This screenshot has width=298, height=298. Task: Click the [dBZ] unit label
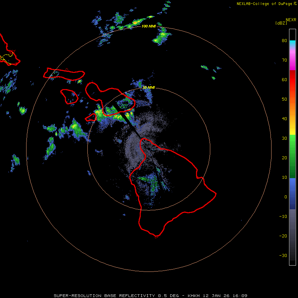pyautogui.click(x=281, y=23)
